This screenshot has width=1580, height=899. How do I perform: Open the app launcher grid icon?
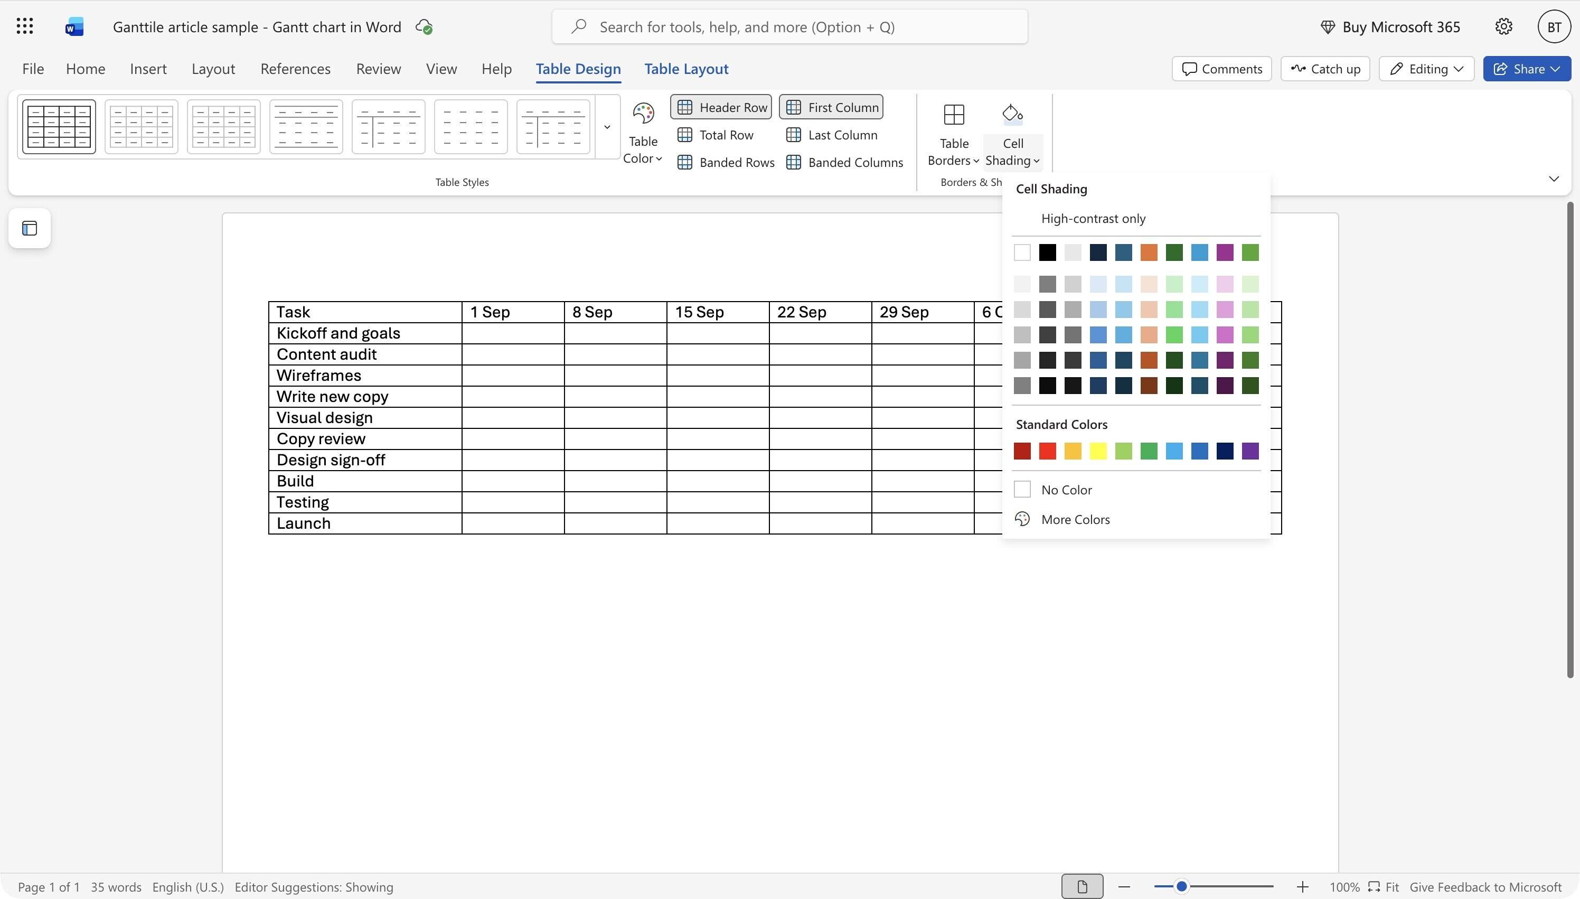pyautogui.click(x=25, y=26)
